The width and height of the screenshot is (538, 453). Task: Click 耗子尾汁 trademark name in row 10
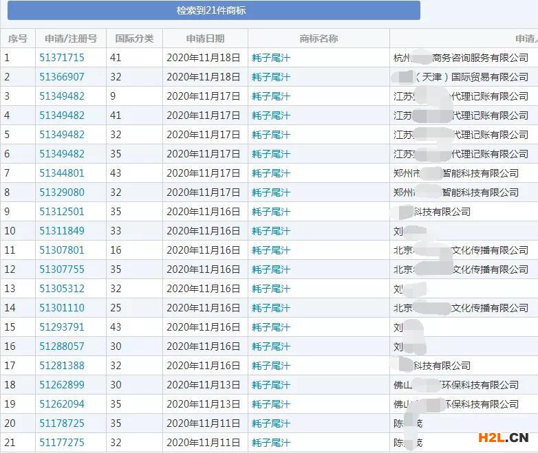271,231
